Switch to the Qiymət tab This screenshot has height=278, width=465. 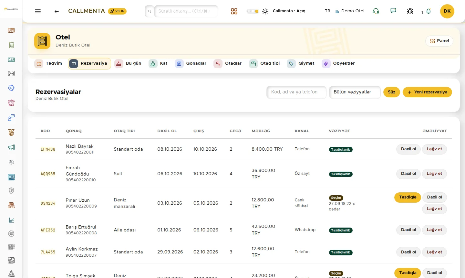coord(301,64)
